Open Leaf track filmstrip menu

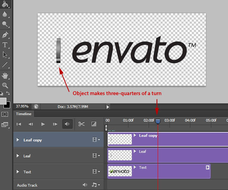coord(96,155)
